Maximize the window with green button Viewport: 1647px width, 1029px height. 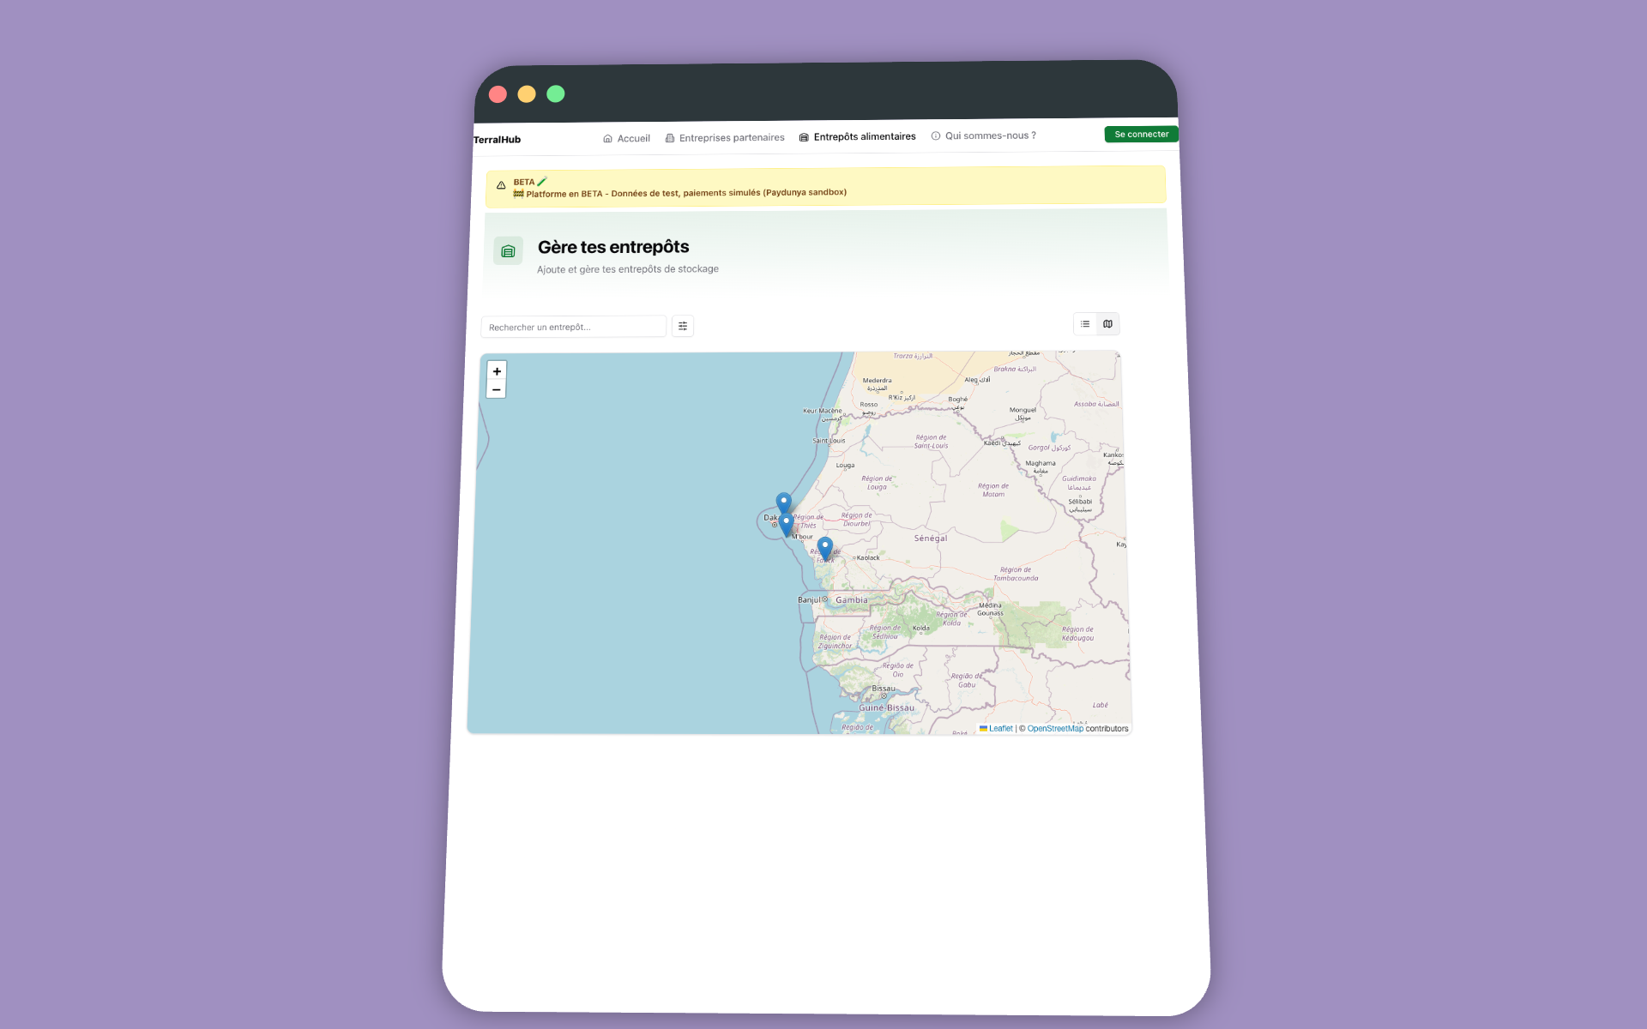pyautogui.click(x=556, y=93)
